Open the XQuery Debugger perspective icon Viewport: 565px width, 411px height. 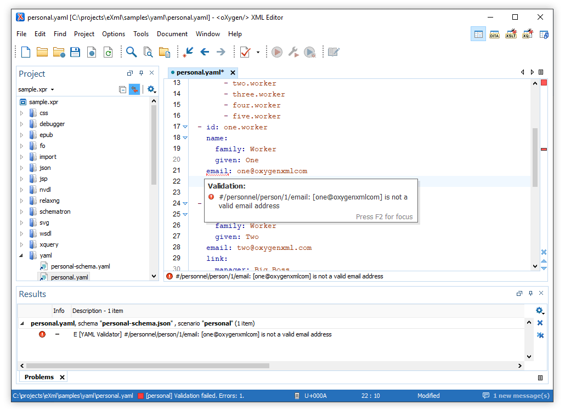(528, 34)
